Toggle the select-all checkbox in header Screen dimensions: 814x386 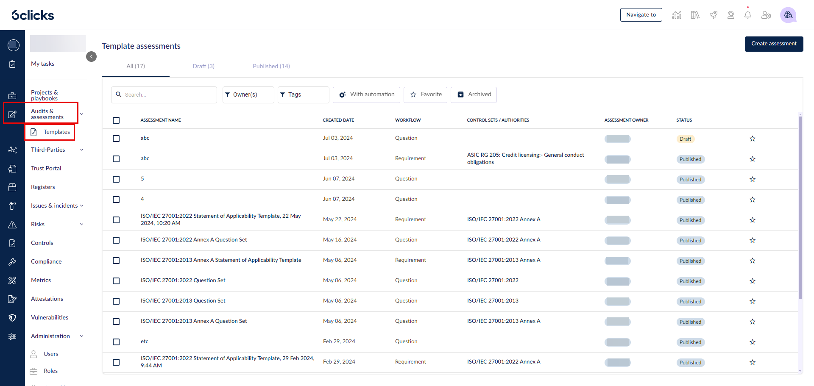pyautogui.click(x=116, y=120)
